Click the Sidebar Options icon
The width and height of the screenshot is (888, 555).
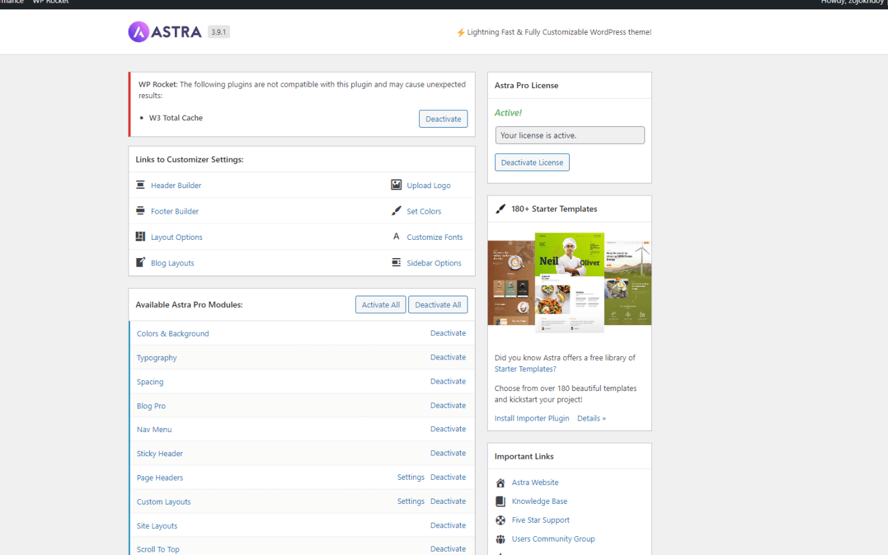[x=396, y=263]
